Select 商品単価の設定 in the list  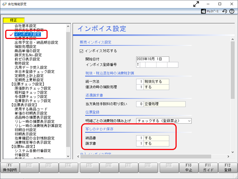click(27, 51)
